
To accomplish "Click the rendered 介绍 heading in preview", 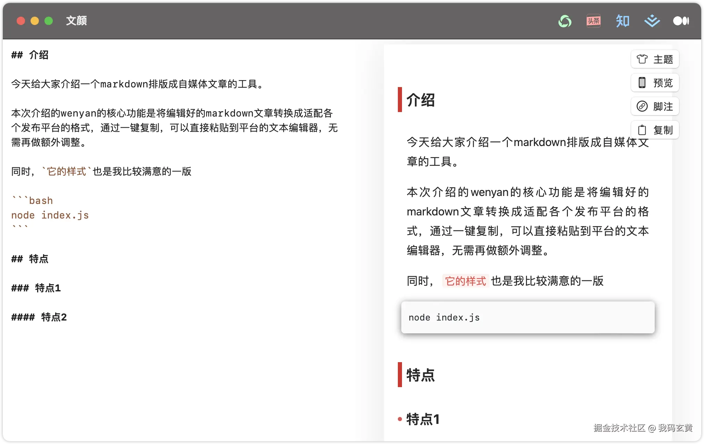I will pyautogui.click(x=420, y=100).
